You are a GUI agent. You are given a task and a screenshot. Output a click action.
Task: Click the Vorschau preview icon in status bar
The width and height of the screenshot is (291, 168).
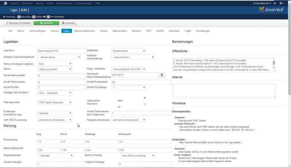coord(4,17)
